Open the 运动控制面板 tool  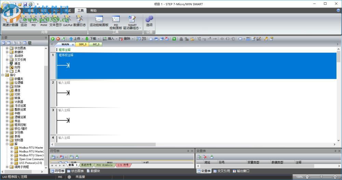(x=99, y=21)
